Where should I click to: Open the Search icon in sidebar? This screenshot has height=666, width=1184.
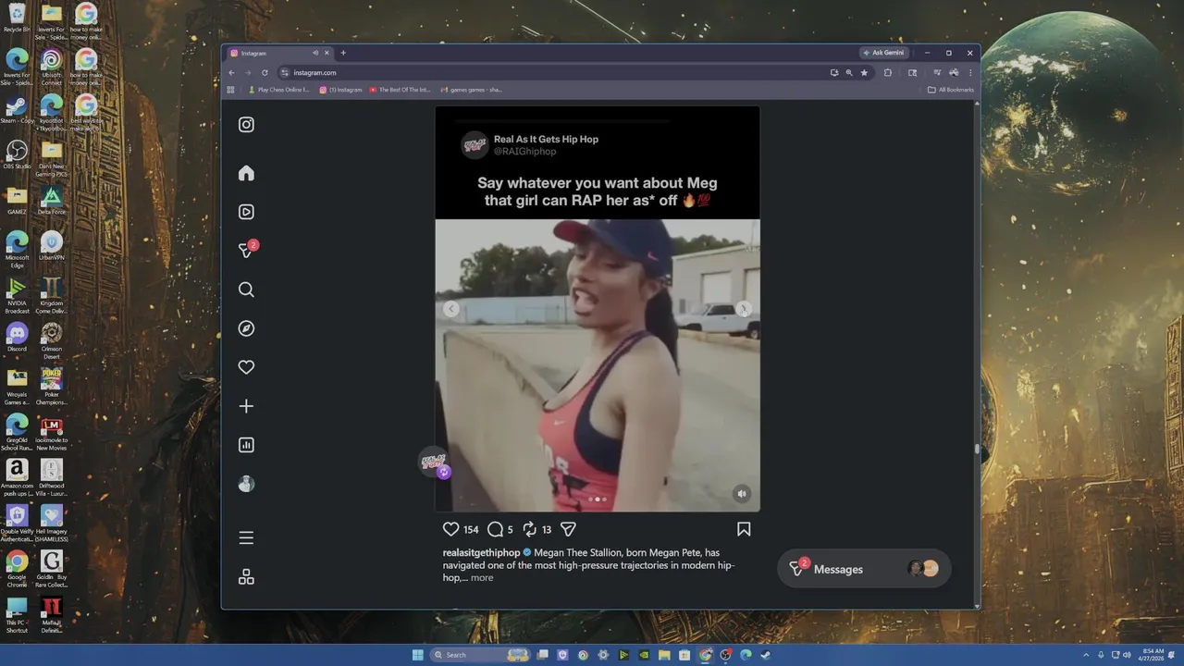[246, 290]
